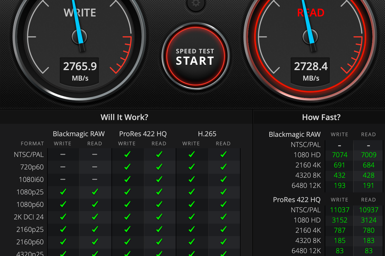Image resolution: width=385 pixels, height=256 pixels.
Task: Click Blackmagic RAW write checkmark for 2K DCI 24
Action: tap(63, 217)
